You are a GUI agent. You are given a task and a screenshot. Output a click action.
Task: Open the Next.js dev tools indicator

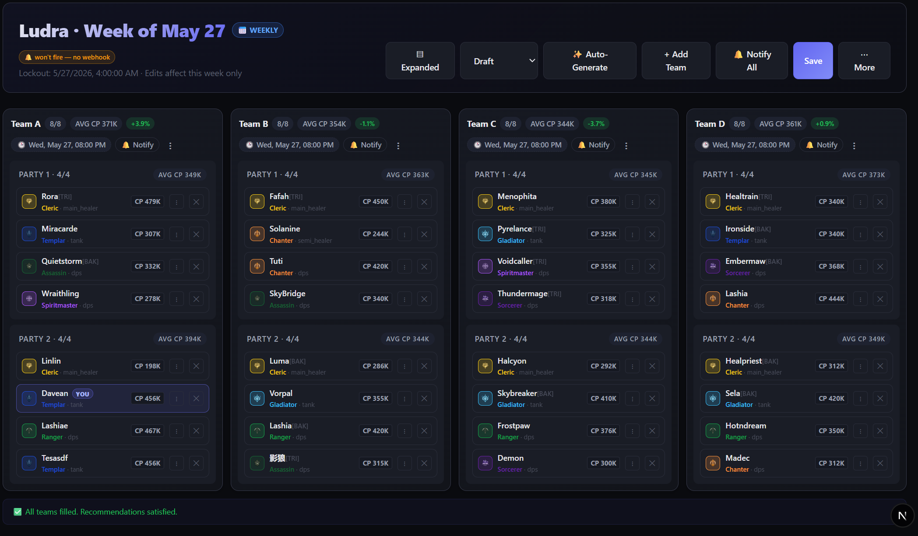tap(902, 515)
